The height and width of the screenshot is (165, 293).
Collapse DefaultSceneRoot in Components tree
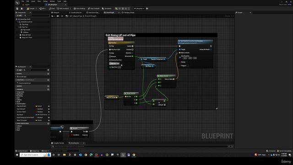tap(18, 22)
